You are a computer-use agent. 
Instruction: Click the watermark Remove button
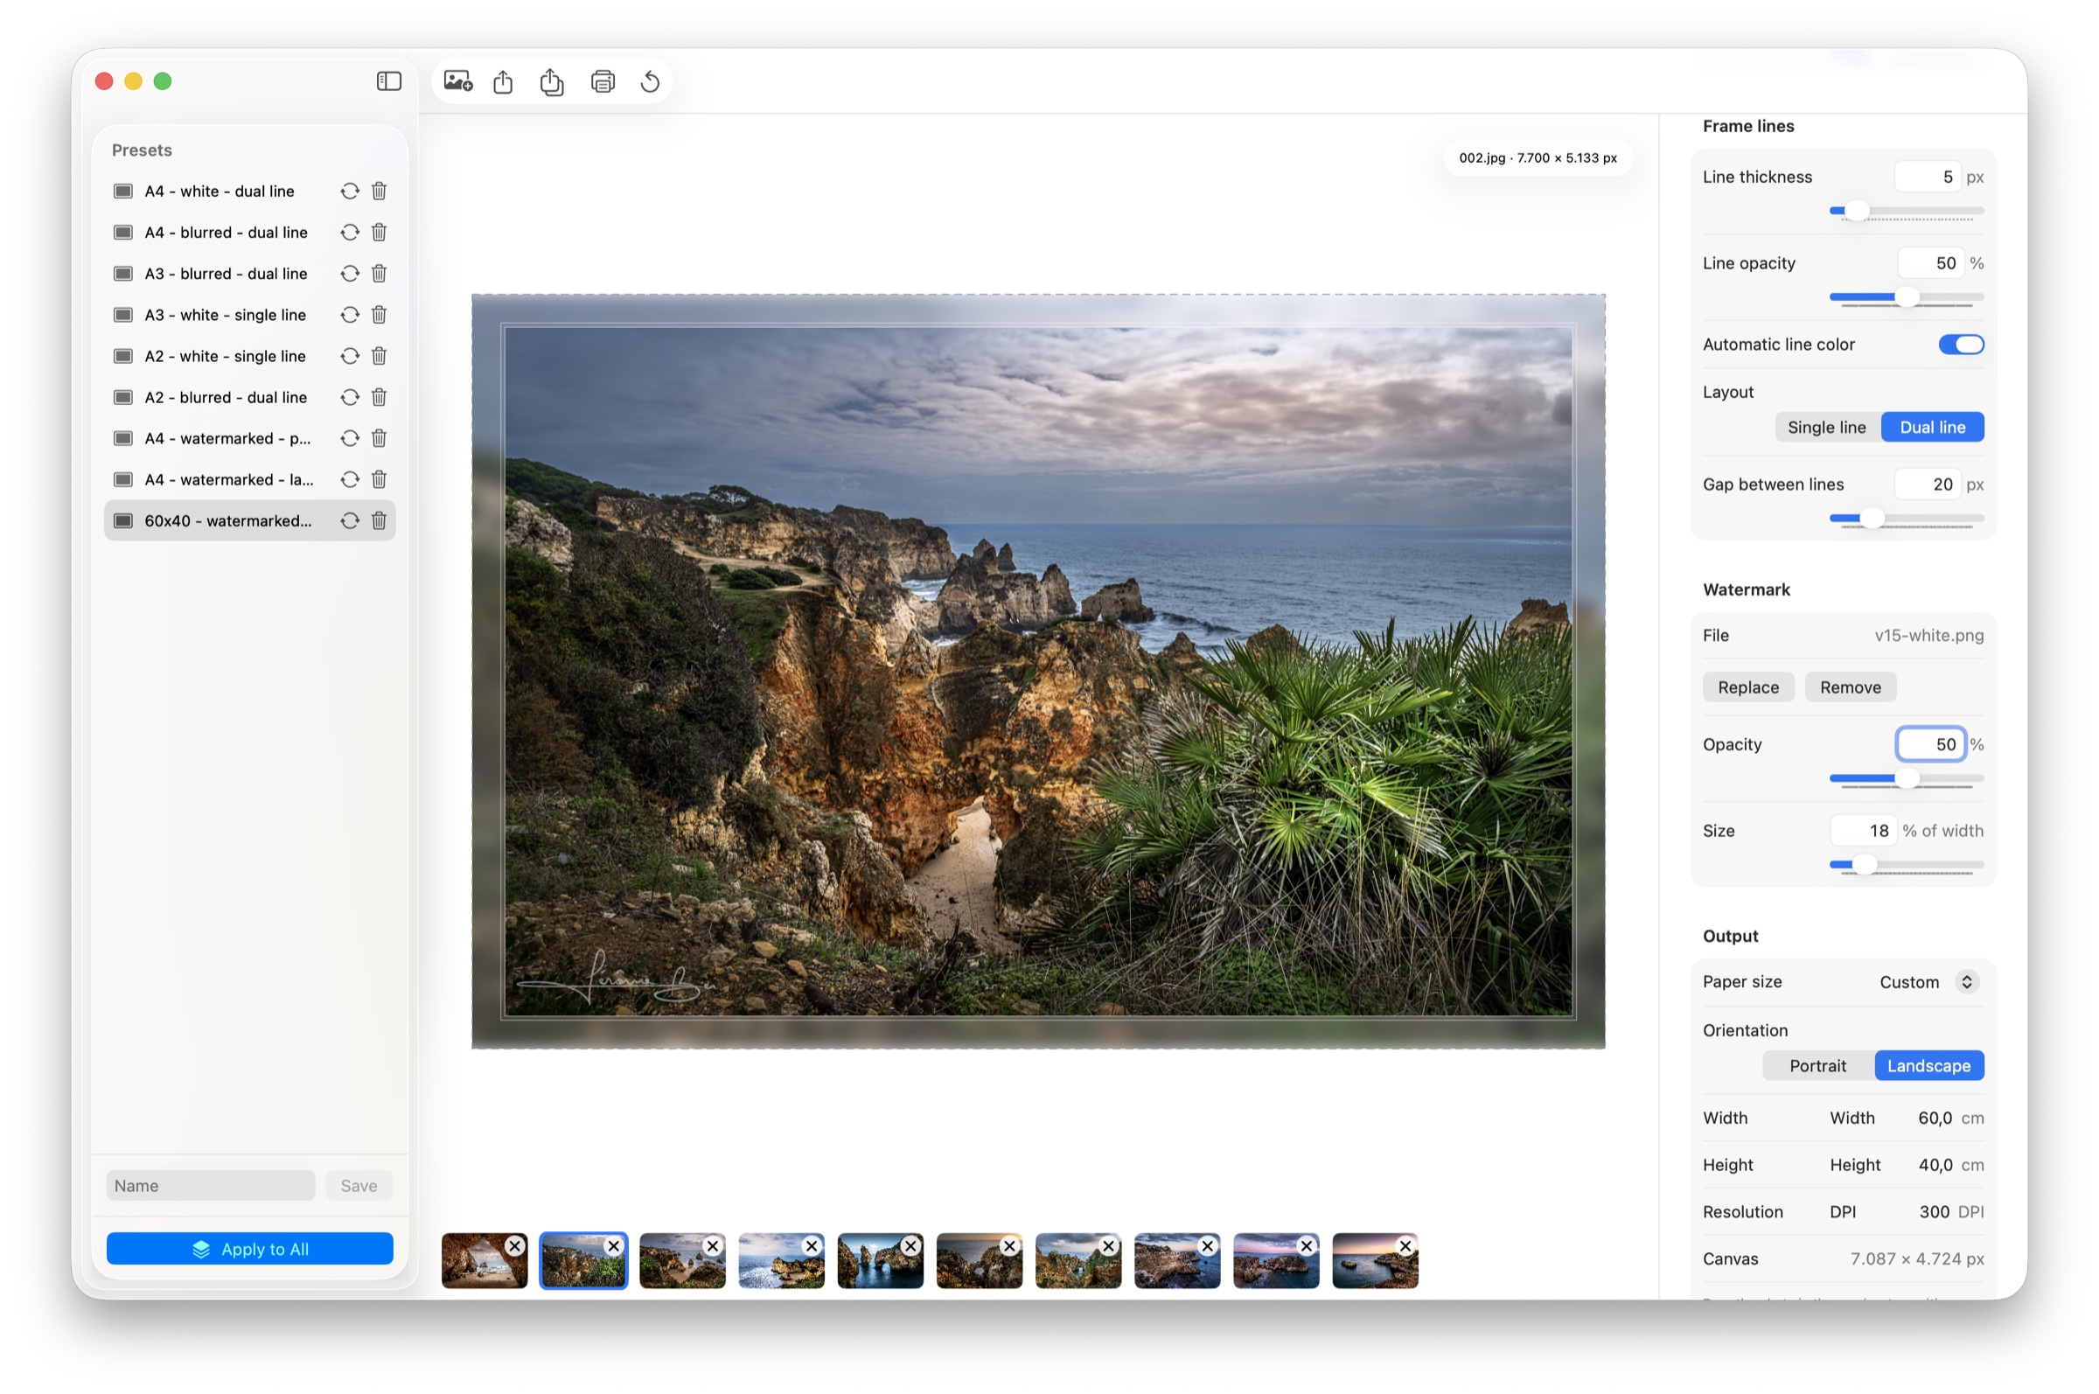pyautogui.click(x=1850, y=687)
